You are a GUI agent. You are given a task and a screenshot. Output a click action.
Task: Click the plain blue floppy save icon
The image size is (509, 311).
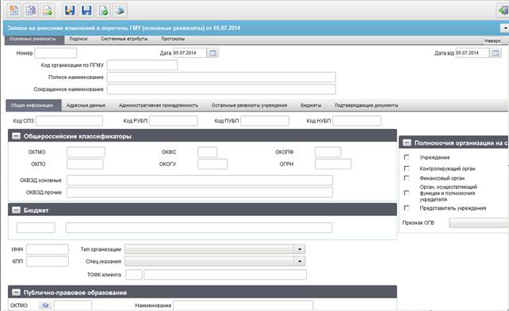86,10
